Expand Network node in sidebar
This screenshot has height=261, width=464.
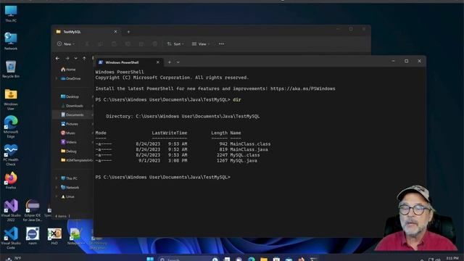[57, 187]
